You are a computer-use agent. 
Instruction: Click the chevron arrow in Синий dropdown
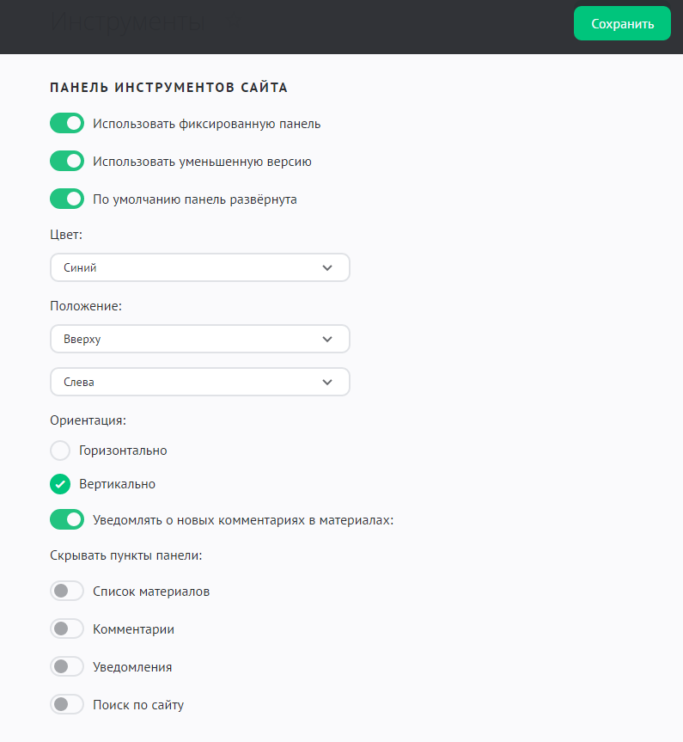[327, 267]
